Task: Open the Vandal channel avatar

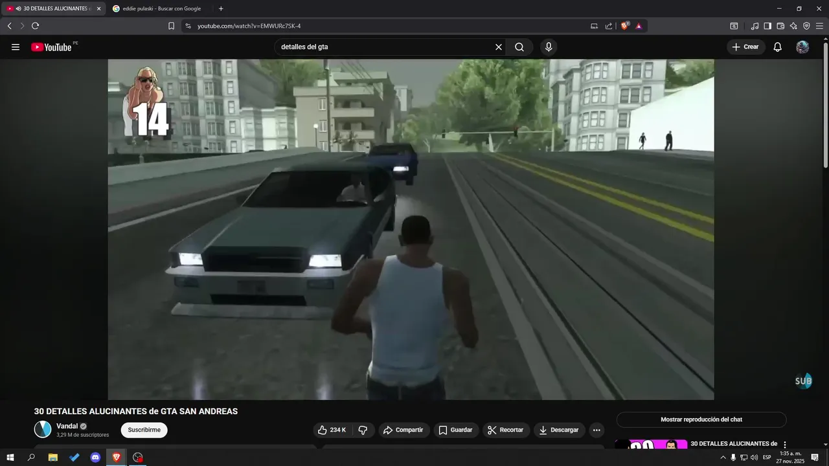Action: (43, 429)
